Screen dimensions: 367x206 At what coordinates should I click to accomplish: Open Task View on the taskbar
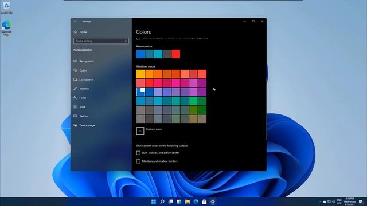[x=171, y=201]
